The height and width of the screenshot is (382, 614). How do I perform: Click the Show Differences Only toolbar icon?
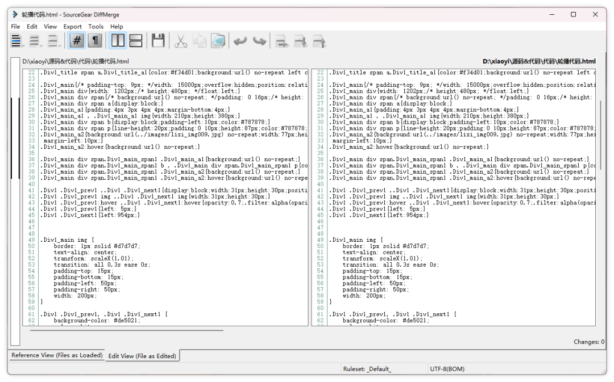pyautogui.click(x=35, y=41)
